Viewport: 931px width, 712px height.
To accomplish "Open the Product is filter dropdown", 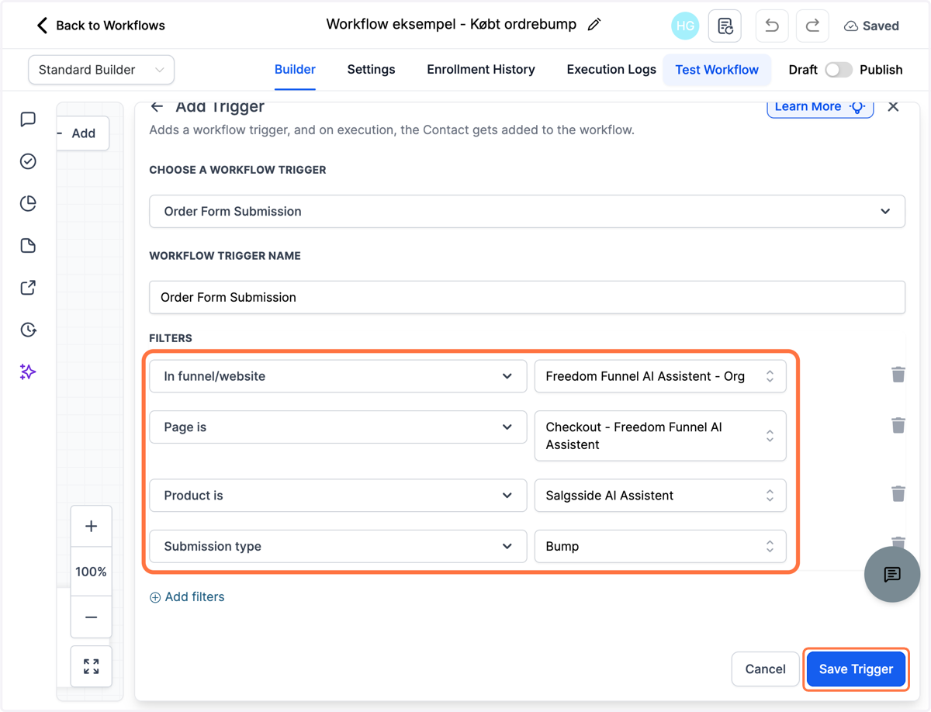I will coord(337,496).
